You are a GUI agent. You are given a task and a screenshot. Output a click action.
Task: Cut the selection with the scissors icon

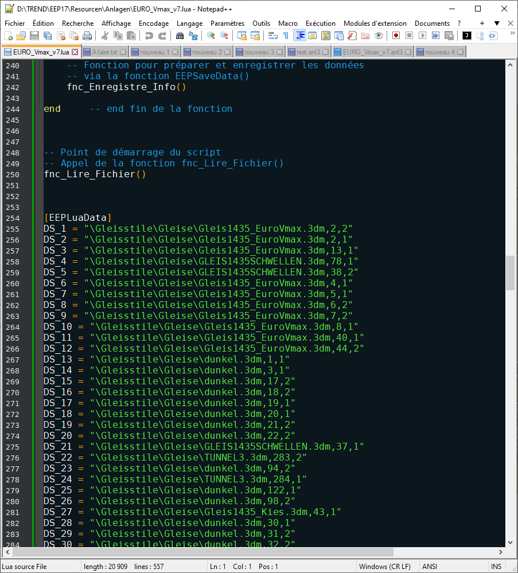(x=105, y=36)
